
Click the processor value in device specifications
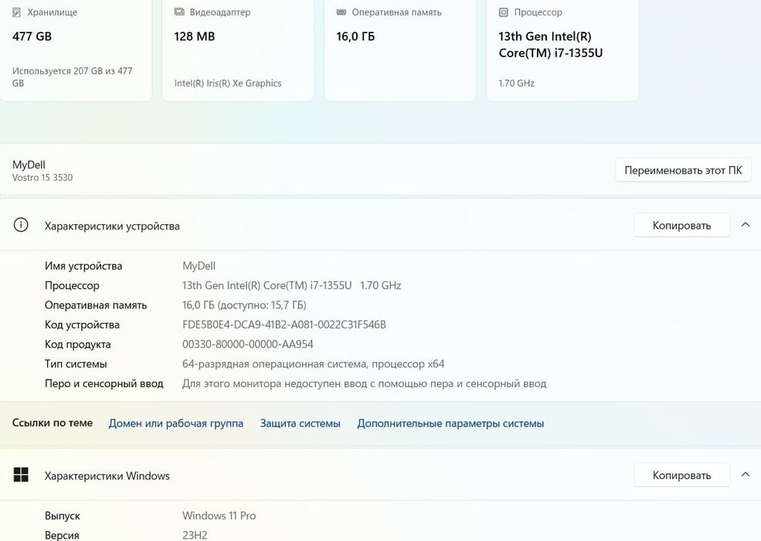point(291,285)
